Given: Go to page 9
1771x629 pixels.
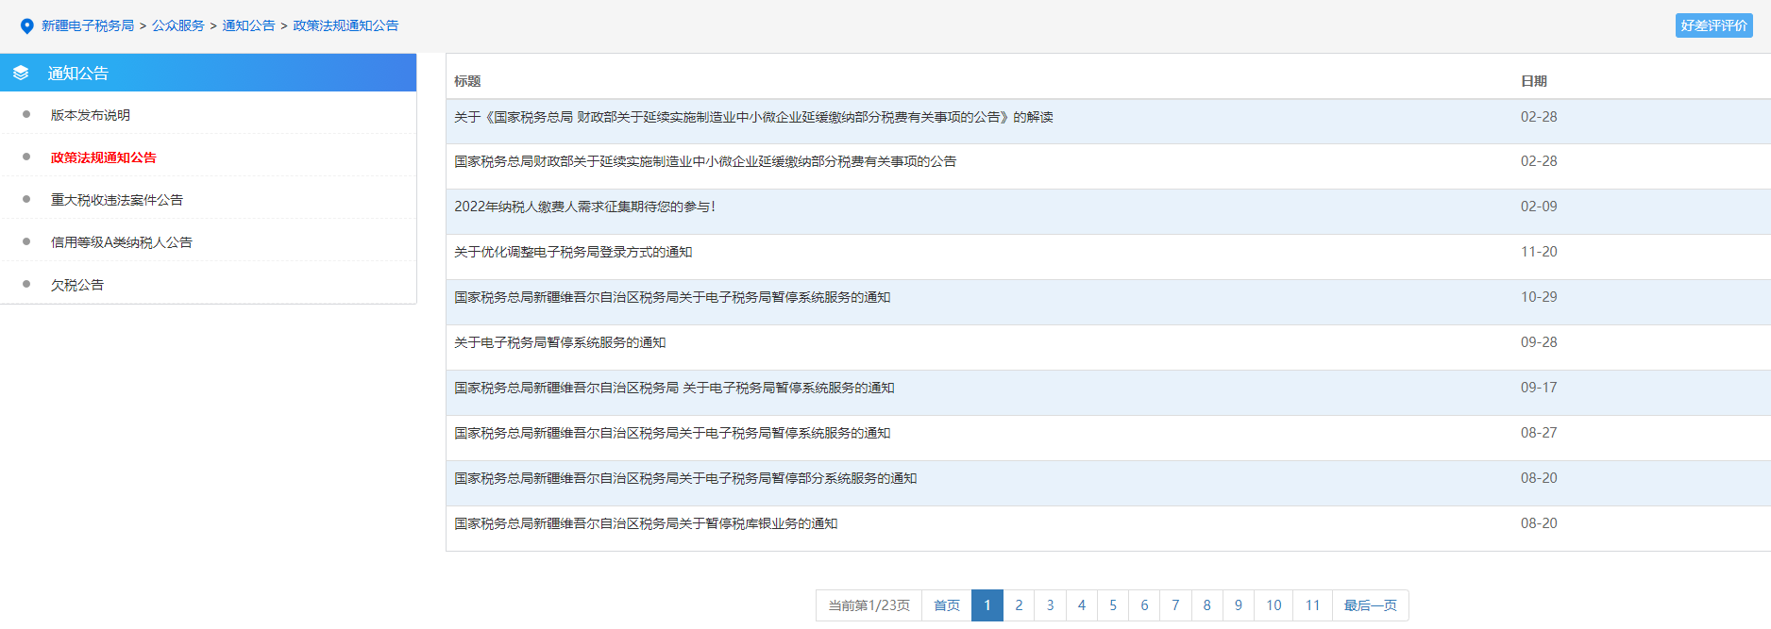Looking at the screenshot, I should pyautogui.click(x=1239, y=605).
